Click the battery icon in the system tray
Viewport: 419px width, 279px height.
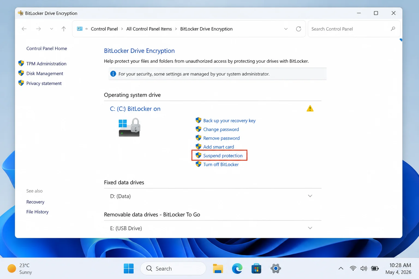375,268
